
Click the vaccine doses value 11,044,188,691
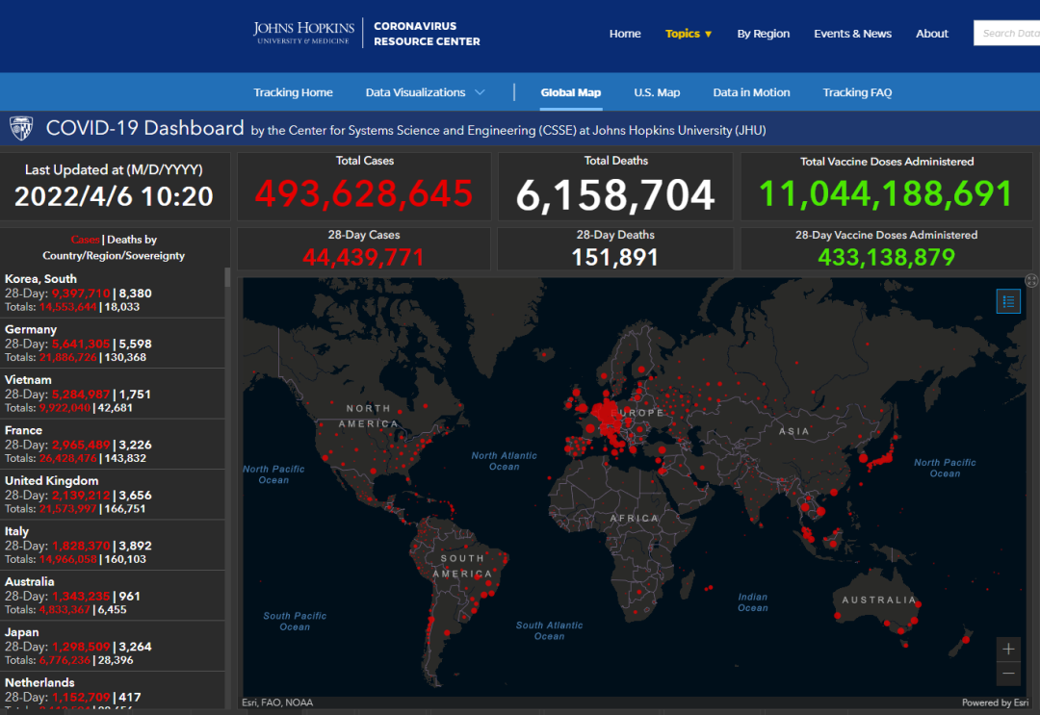pos(886,194)
